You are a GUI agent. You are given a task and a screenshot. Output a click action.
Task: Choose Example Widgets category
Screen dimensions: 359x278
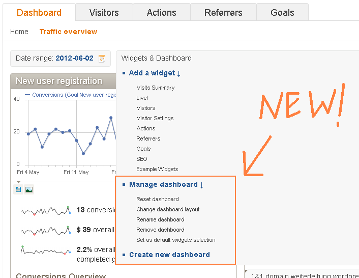(x=157, y=169)
